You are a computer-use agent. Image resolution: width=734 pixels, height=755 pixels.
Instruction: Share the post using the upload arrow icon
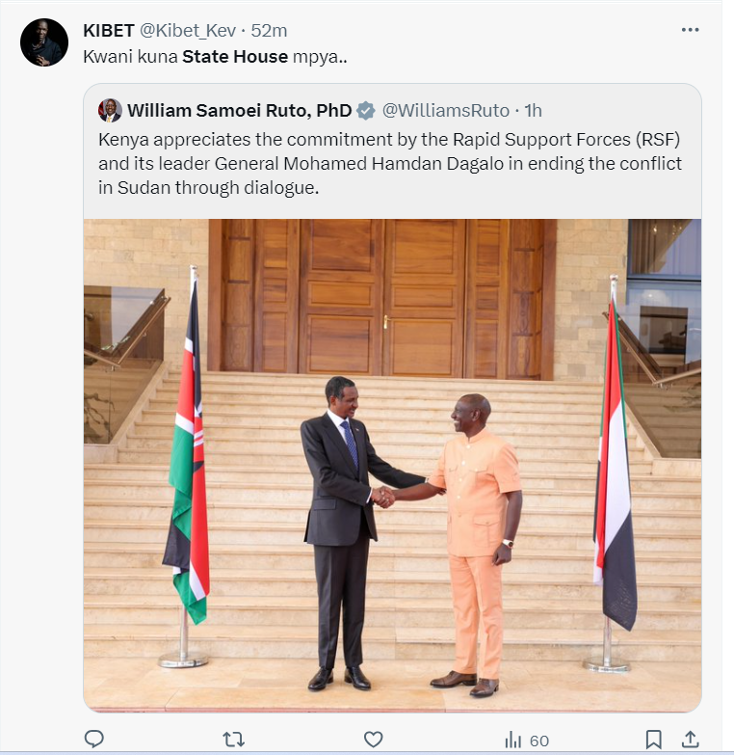[x=690, y=740]
